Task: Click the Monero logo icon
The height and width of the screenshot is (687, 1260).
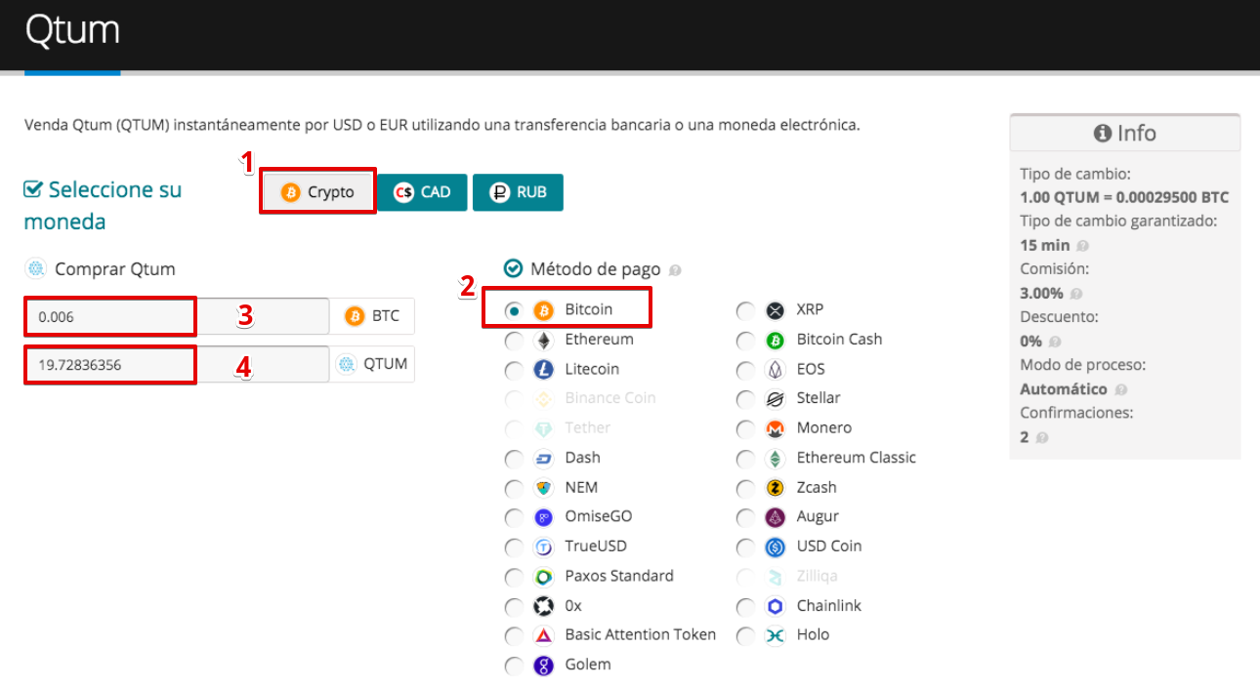Action: pyautogui.click(x=776, y=429)
